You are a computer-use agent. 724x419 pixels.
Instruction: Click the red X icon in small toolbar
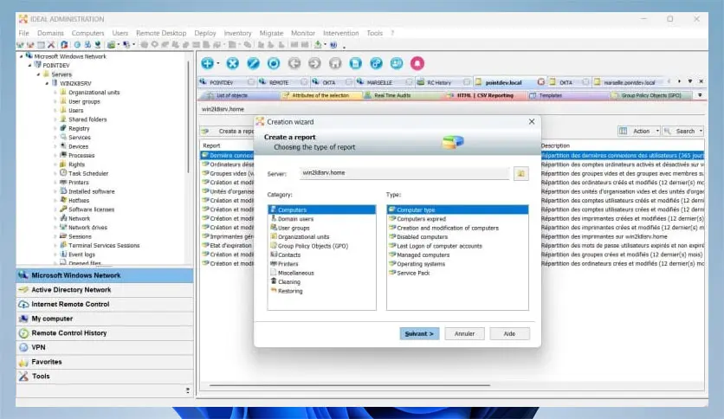click(51, 45)
